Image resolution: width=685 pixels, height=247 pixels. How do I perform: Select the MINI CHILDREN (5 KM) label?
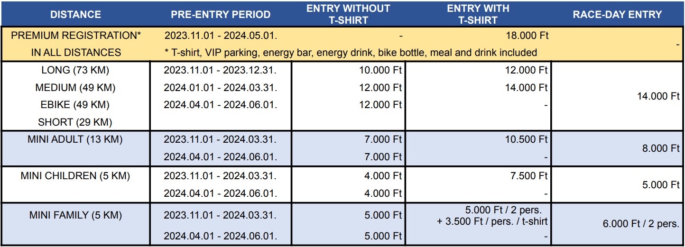click(x=75, y=176)
